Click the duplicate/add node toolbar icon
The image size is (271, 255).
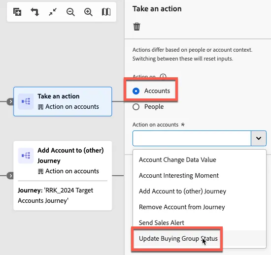(17, 12)
